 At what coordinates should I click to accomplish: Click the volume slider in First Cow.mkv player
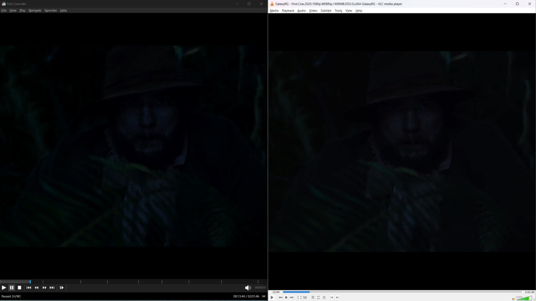pos(260,288)
